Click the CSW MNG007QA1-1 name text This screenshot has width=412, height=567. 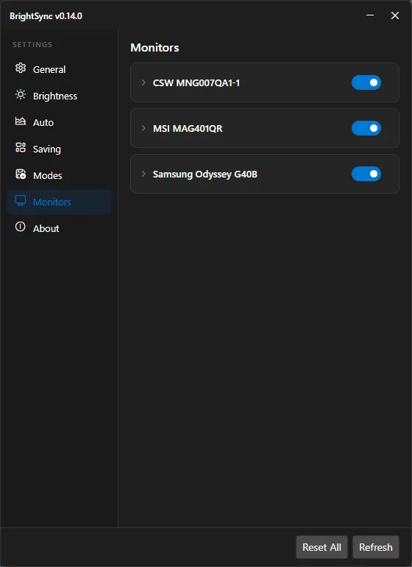[x=196, y=82]
